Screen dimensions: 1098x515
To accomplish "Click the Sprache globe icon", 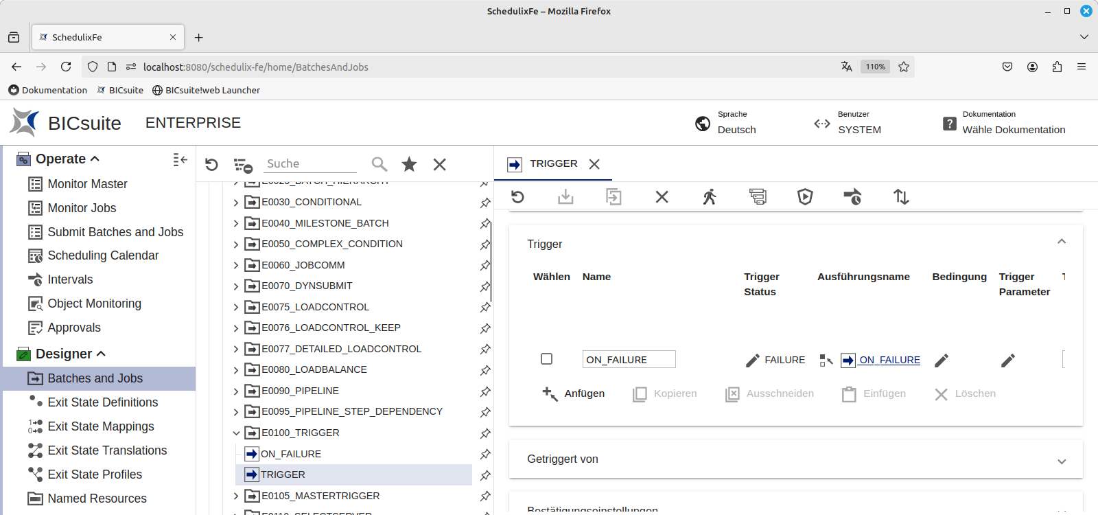I will coord(703,124).
